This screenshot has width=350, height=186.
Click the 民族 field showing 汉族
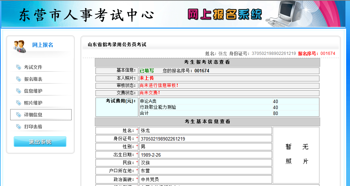pos(205,163)
